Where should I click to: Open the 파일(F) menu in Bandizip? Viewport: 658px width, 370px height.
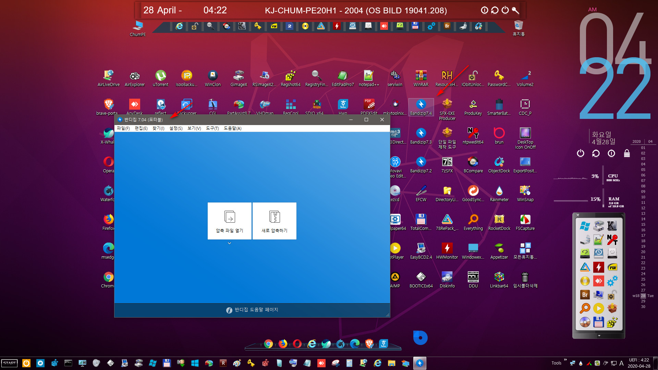tap(123, 128)
